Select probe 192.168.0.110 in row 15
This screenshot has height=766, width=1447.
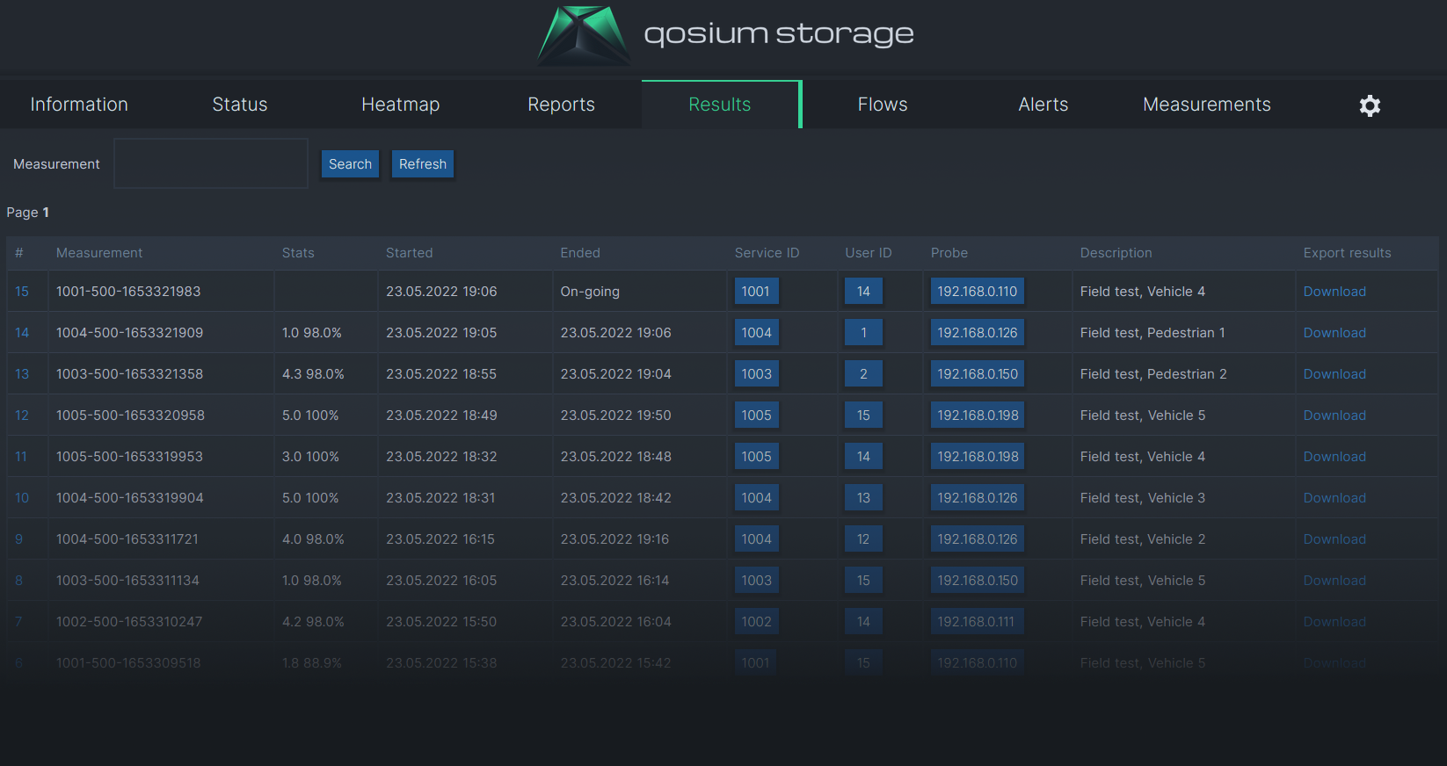[977, 292]
